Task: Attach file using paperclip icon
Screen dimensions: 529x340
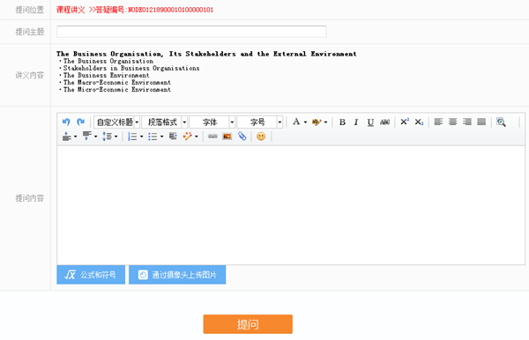Action: [x=242, y=137]
